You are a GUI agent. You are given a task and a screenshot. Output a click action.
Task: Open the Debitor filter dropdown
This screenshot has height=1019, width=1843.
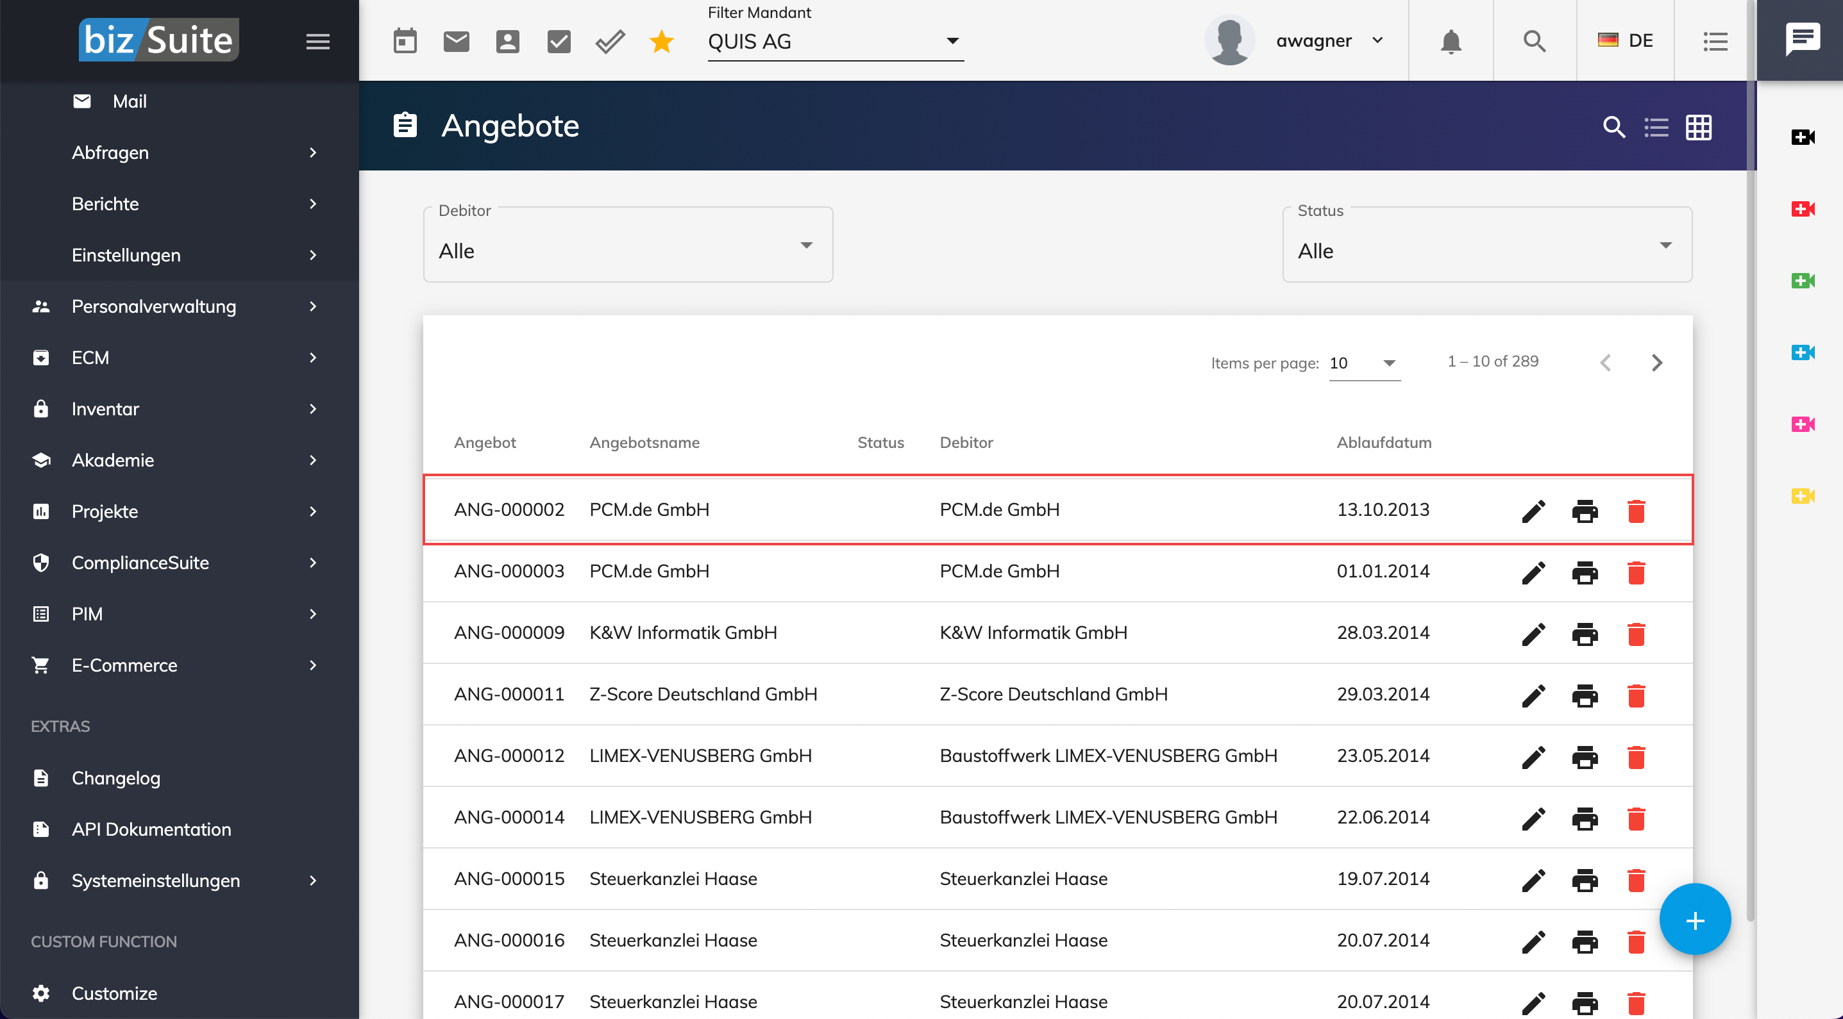pos(627,245)
